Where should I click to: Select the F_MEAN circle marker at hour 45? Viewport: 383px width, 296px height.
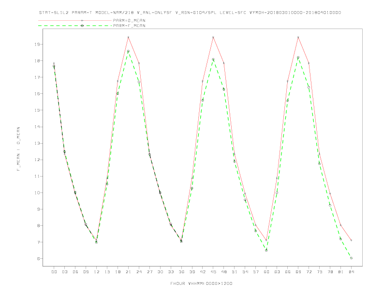(x=213, y=59)
